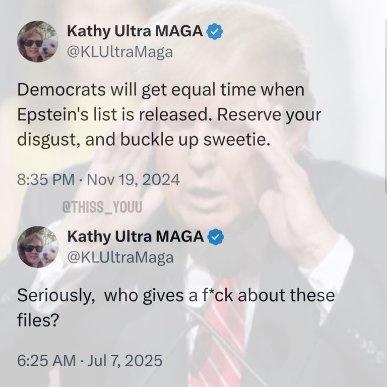This screenshot has height=387, width=387.
Task: Click the word 'files?' in second tweet
Action: (38, 320)
